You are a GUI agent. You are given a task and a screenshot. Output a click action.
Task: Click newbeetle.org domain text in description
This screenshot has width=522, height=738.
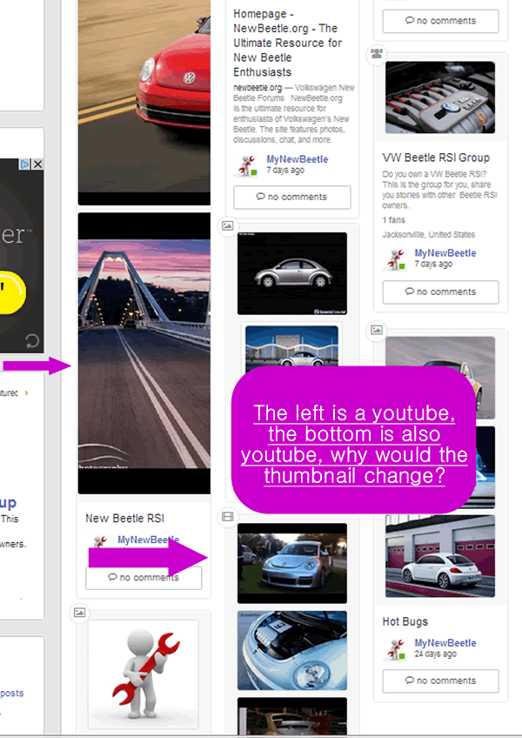[258, 88]
